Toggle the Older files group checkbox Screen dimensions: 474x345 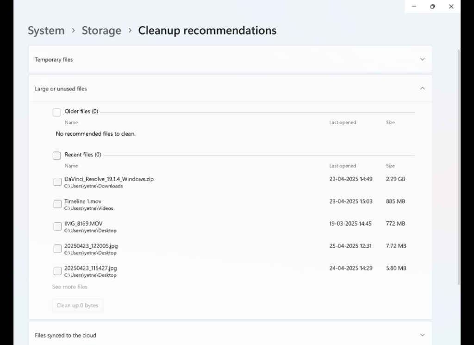(56, 112)
